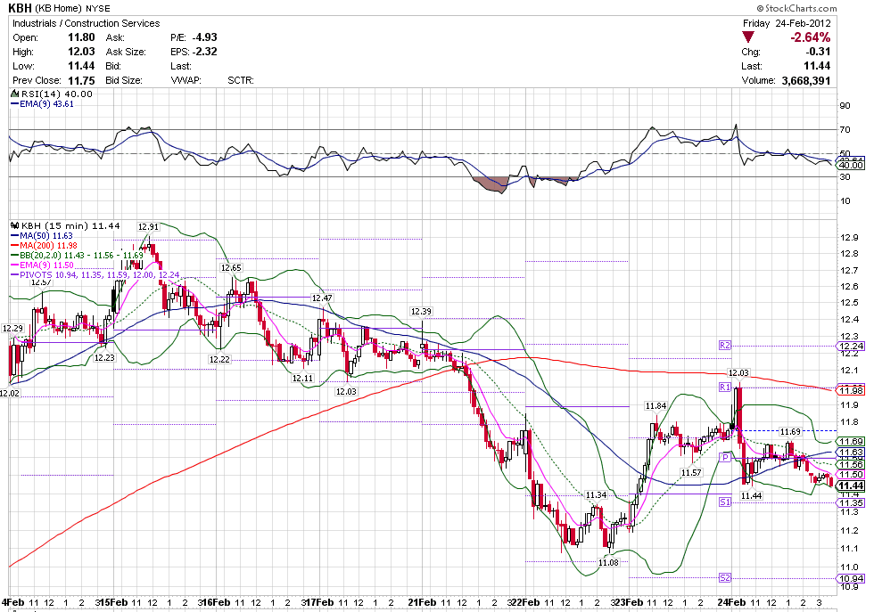Click the 22Feb date on time axis
This screenshot has height=612, width=874.
525,602
